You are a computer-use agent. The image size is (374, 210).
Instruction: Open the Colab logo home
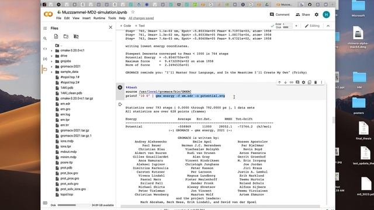tap(48, 14)
